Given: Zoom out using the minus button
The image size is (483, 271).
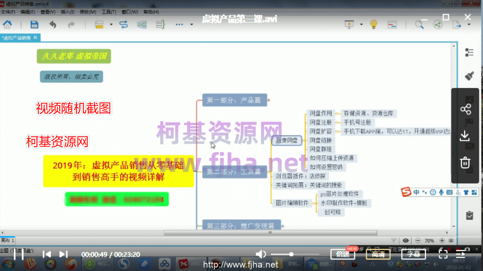Looking at the screenshot, I should click(418, 241).
